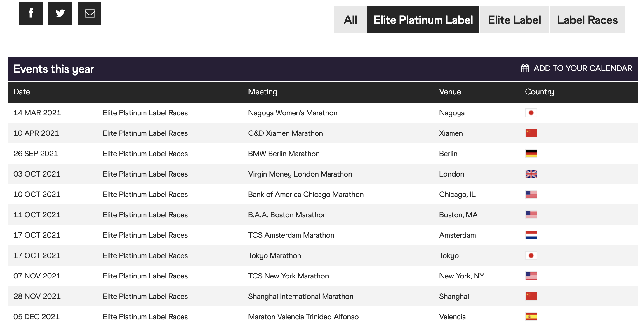The image size is (643, 328).
Task: Click UK flag in London Marathon row
Action: click(x=531, y=174)
